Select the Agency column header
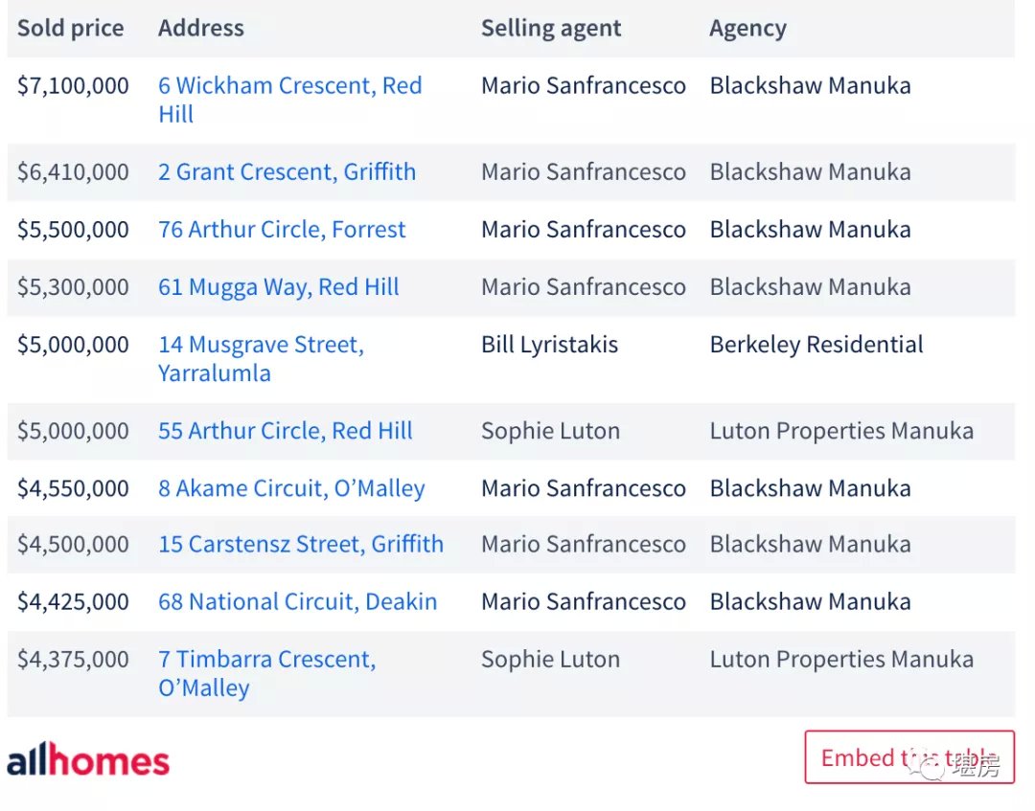This screenshot has width=1035, height=811. [x=747, y=29]
